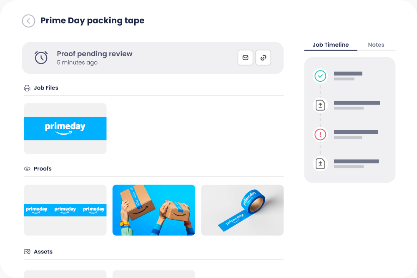Click the share link icon

coord(263,58)
